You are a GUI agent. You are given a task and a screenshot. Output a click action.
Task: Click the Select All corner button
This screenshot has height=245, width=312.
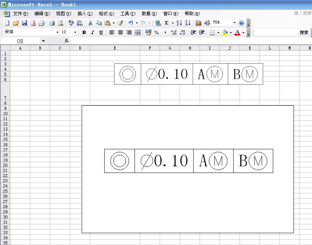tap(5, 48)
